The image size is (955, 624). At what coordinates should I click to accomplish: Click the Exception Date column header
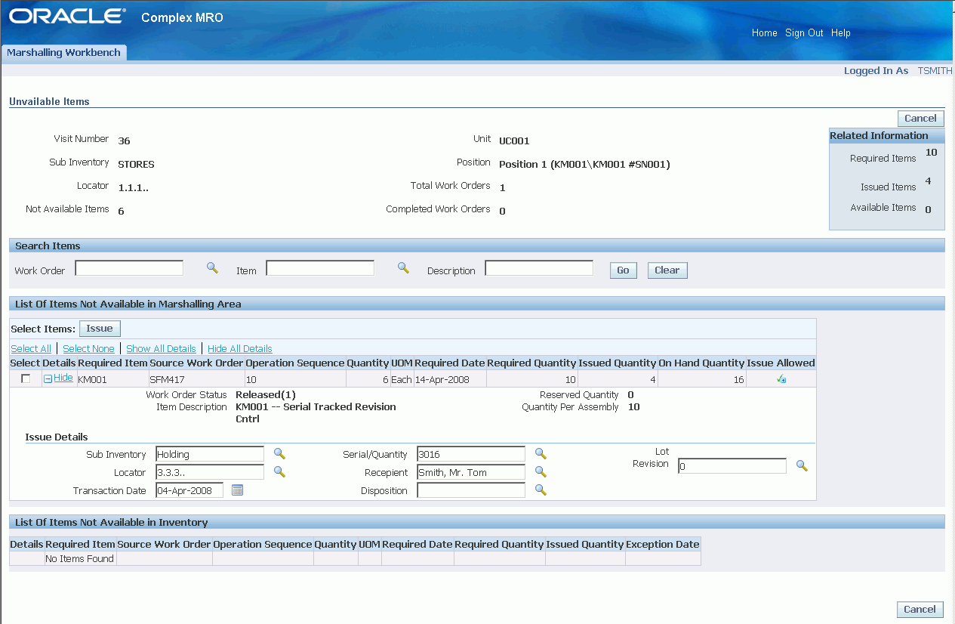[663, 544]
